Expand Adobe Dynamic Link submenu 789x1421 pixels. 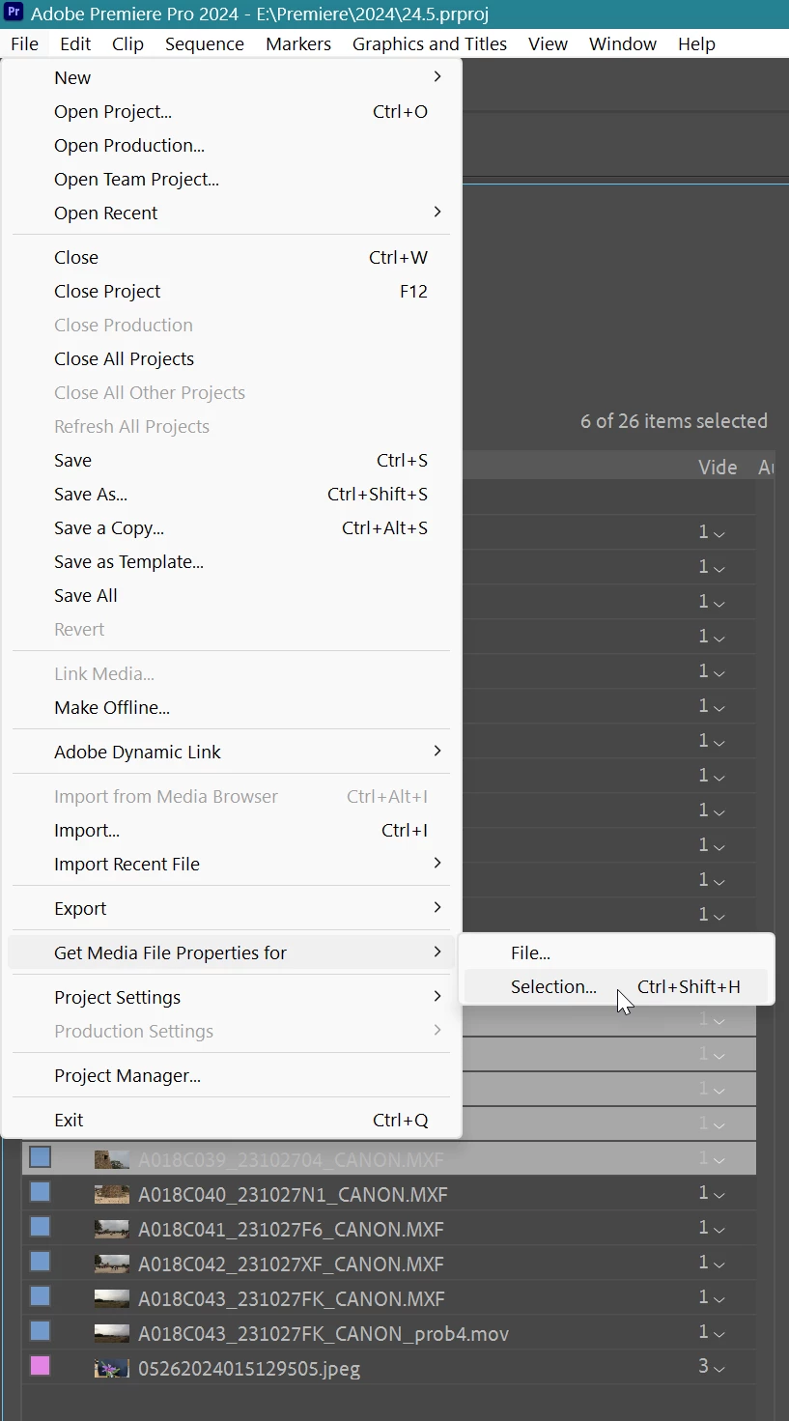coord(231,753)
